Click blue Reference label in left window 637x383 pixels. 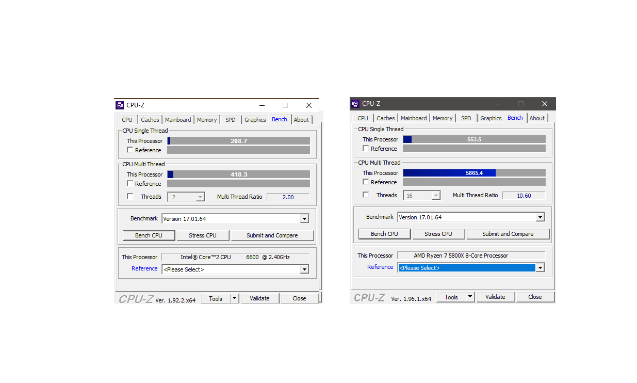pyautogui.click(x=144, y=268)
